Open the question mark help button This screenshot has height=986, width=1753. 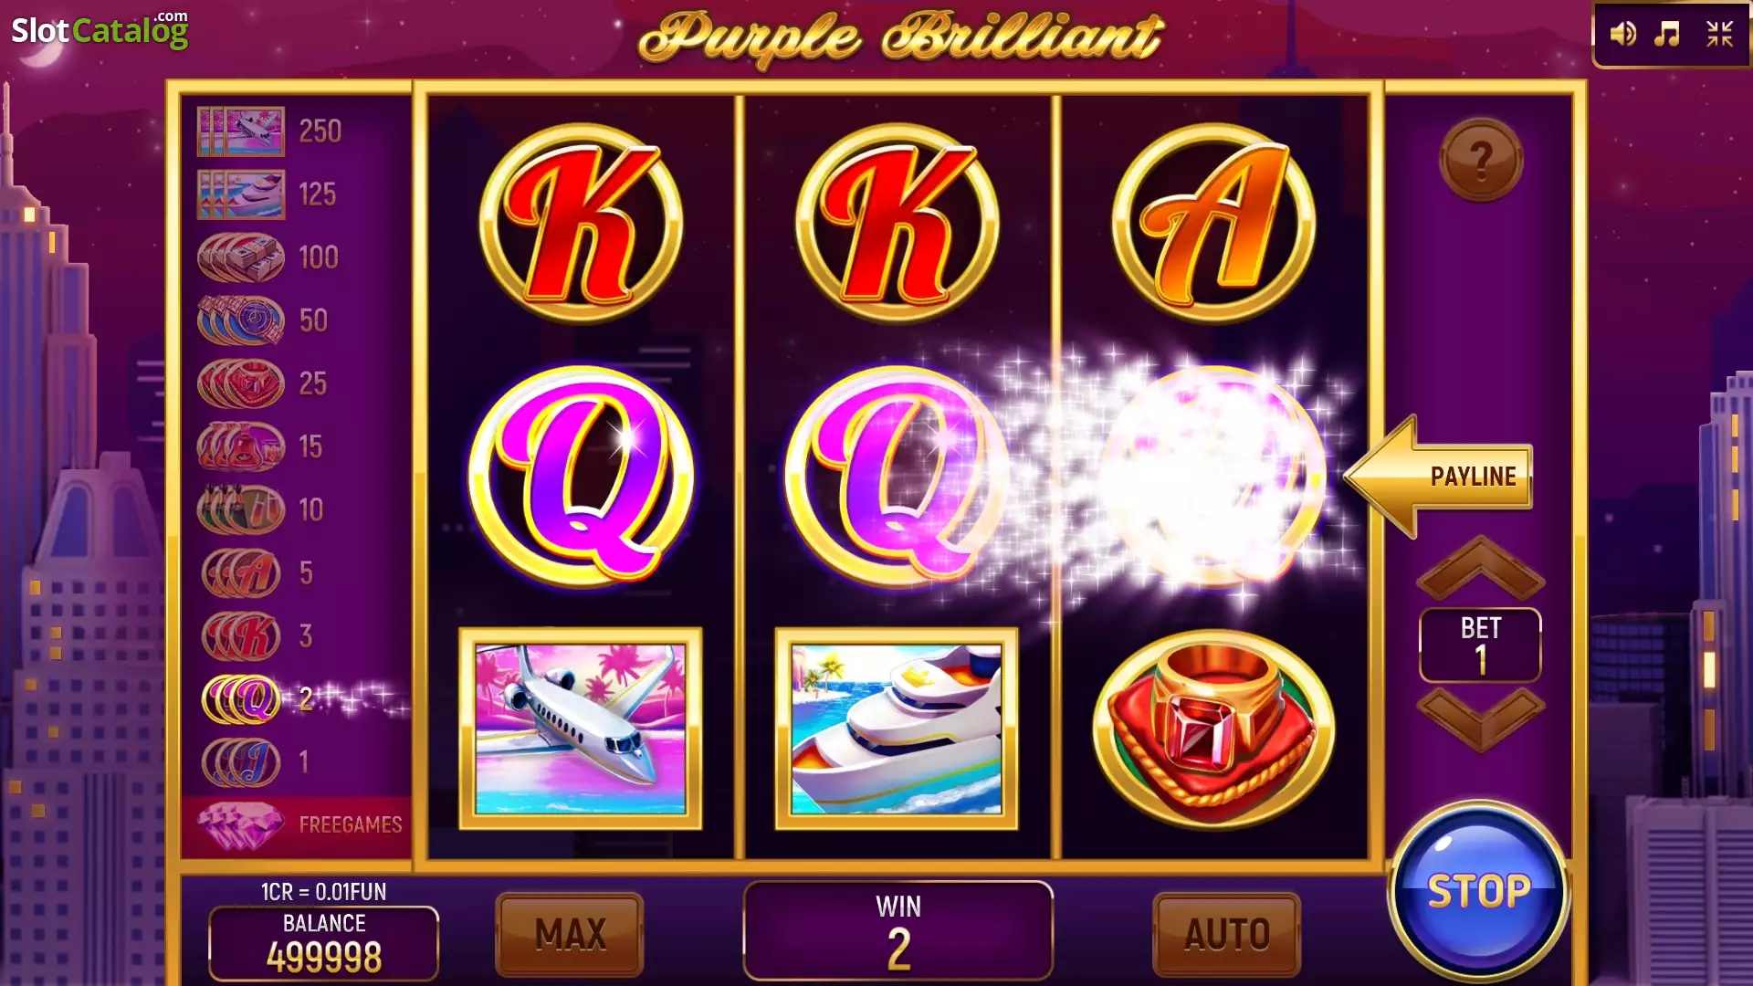pos(1480,161)
